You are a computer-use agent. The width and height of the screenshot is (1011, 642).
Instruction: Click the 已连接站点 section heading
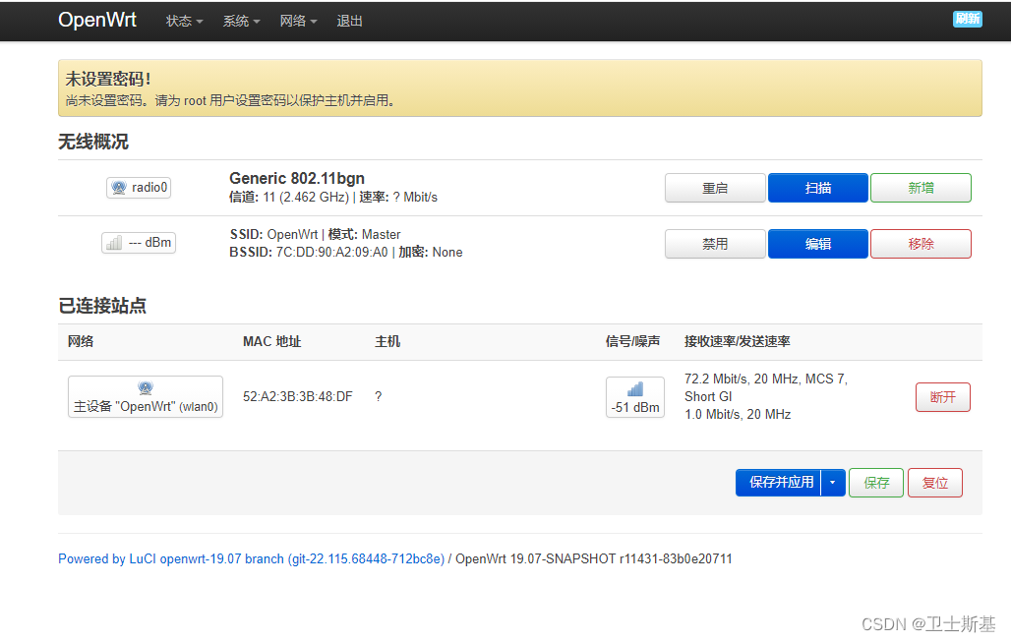(x=102, y=306)
